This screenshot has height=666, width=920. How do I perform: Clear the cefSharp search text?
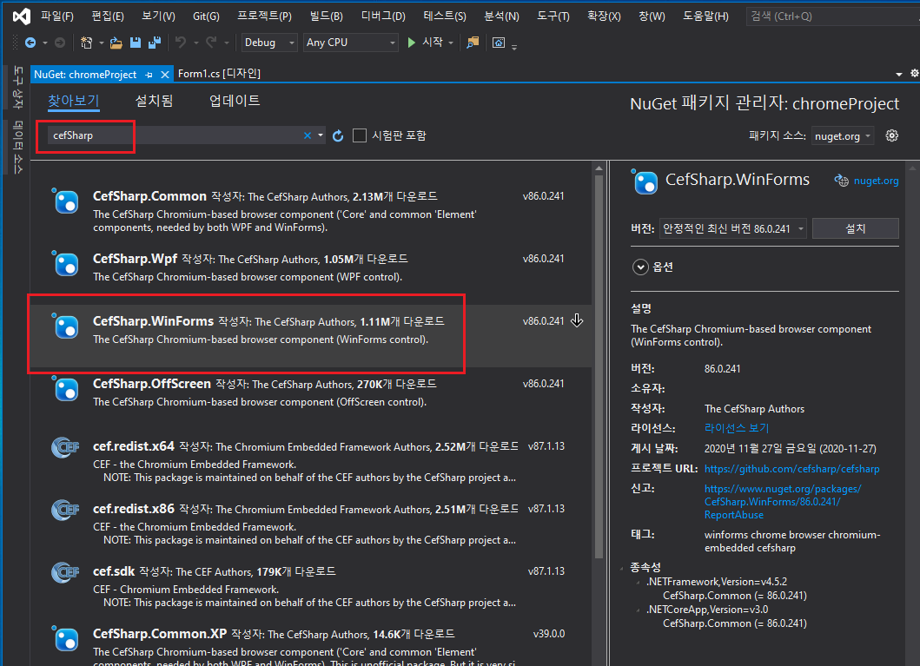click(x=308, y=135)
